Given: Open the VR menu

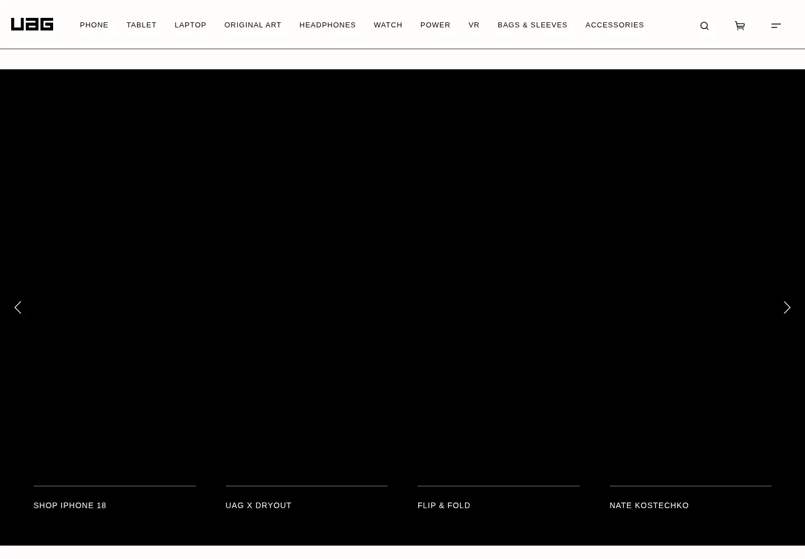Looking at the screenshot, I should [x=474, y=25].
